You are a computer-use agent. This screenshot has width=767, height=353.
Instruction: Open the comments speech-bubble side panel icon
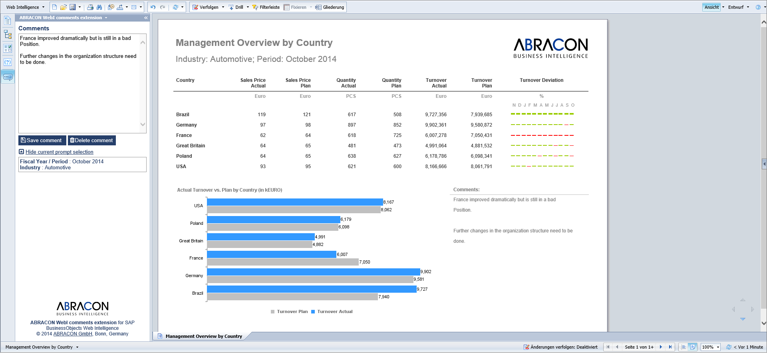click(8, 77)
